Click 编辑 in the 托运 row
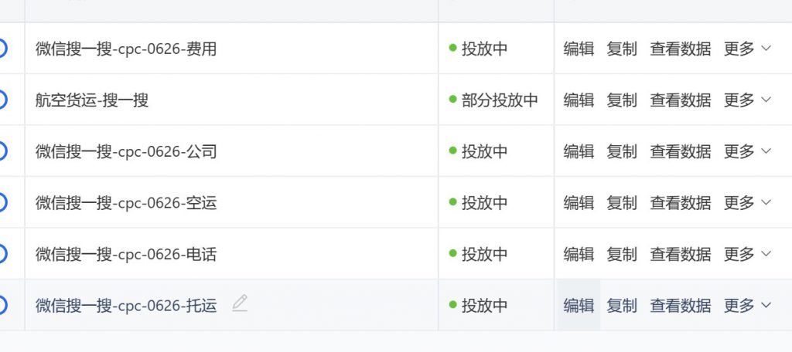Image resolution: width=792 pixels, height=352 pixels. tap(579, 306)
